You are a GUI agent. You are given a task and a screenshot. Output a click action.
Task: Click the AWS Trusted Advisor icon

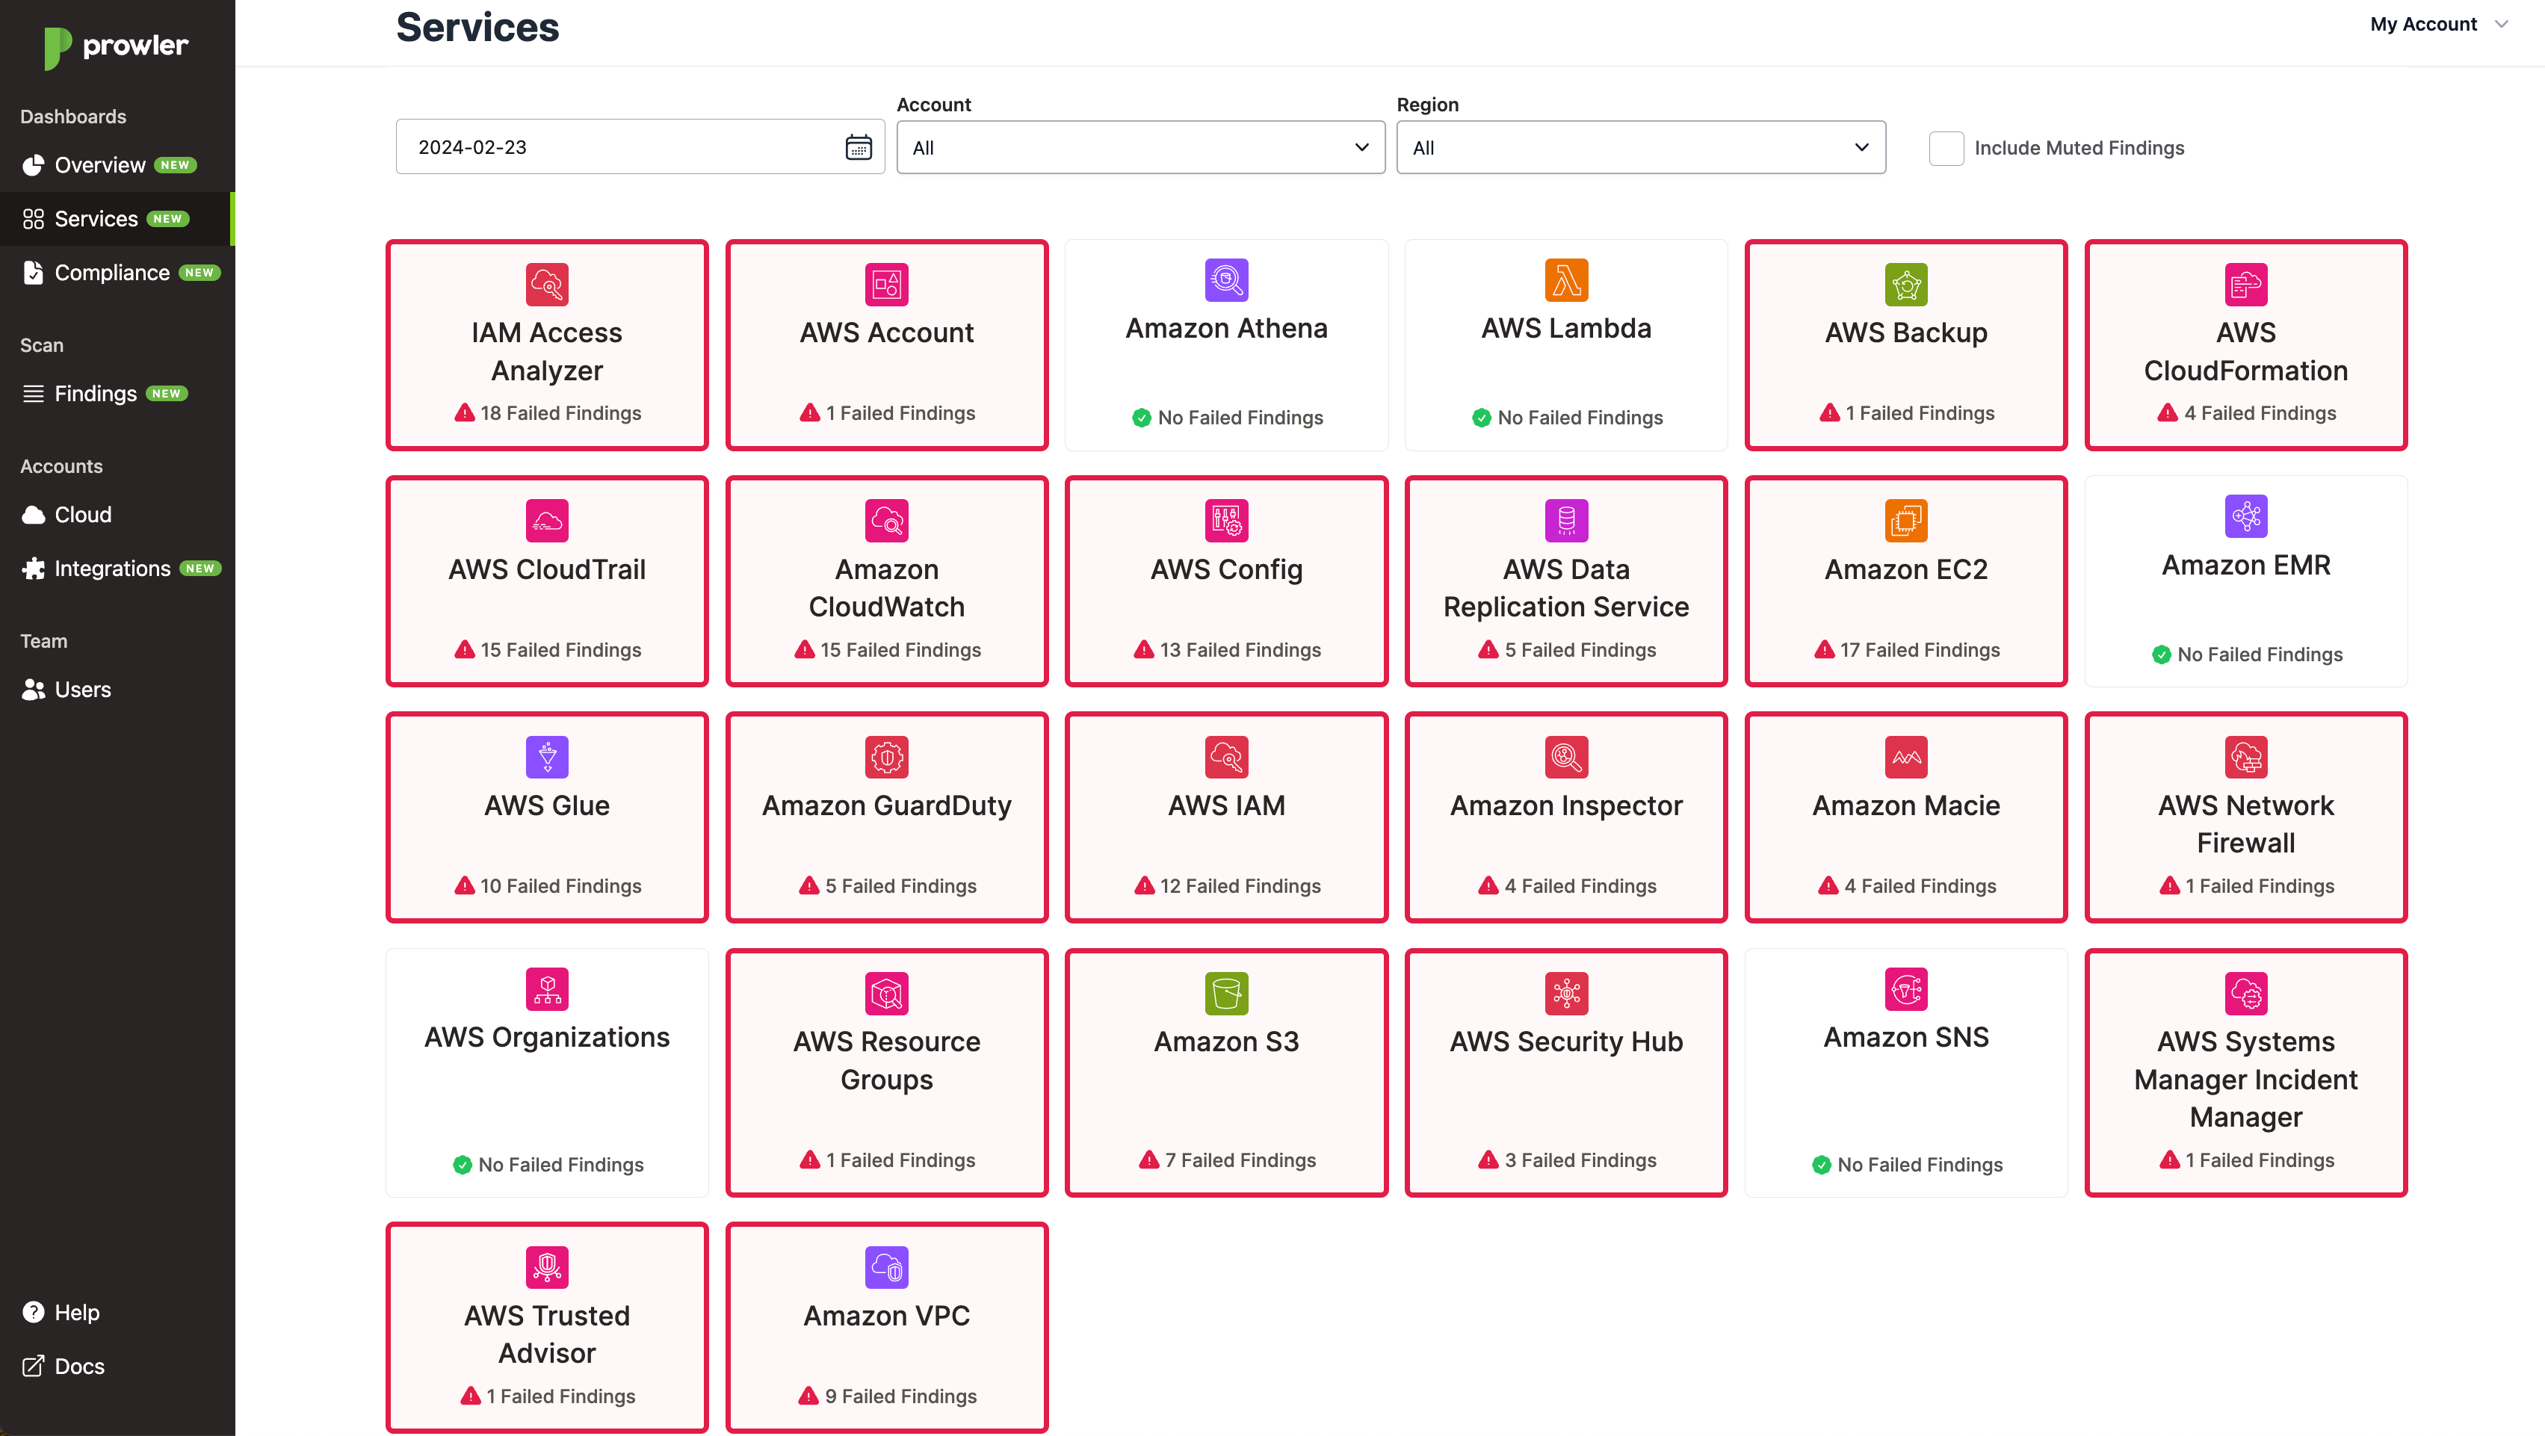click(x=546, y=1268)
